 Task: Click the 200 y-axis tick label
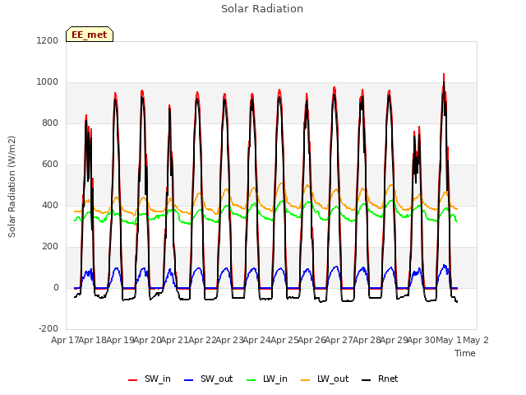50,247
